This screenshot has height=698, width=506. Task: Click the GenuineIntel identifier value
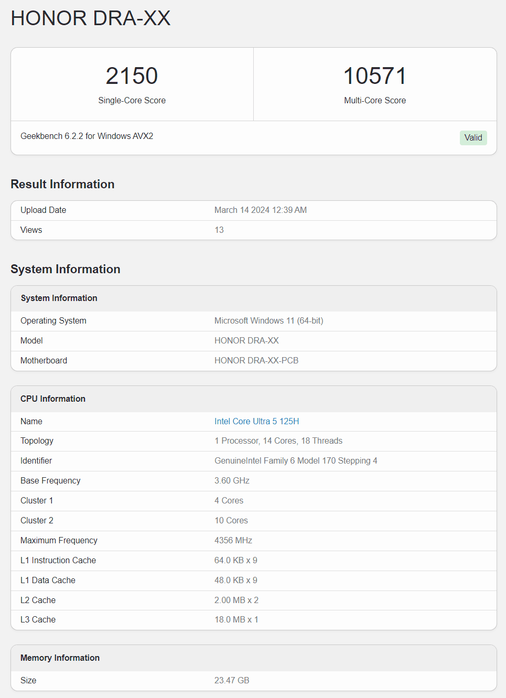[x=295, y=461]
